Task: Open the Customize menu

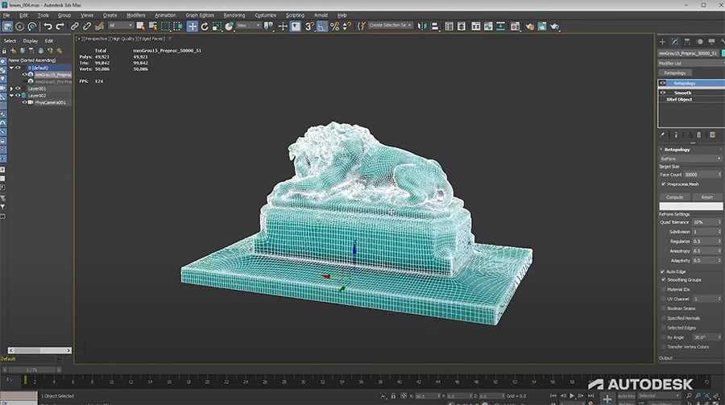Action: (x=265, y=15)
